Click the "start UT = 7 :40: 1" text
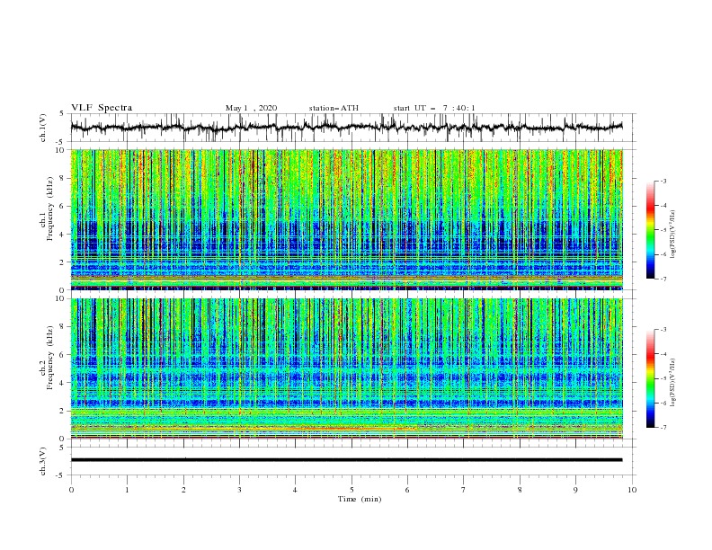The height and width of the screenshot is (550, 712). (x=434, y=108)
